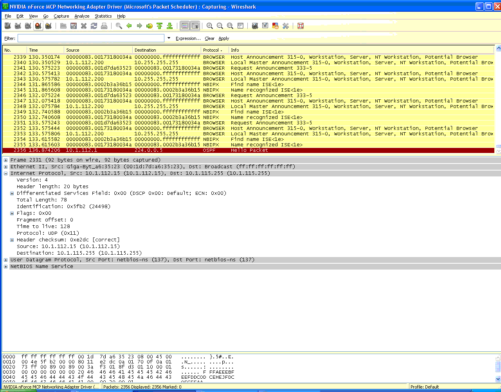Collapse the Internet Protocol section
The height and width of the screenshot is (392, 501).
click(x=6, y=173)
